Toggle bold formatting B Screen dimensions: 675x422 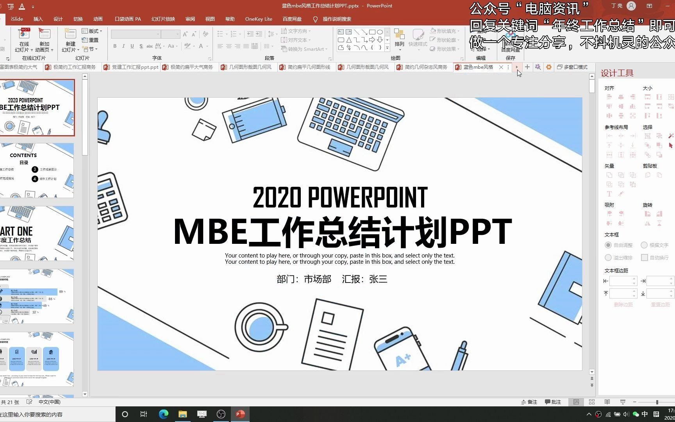(115, 46)
